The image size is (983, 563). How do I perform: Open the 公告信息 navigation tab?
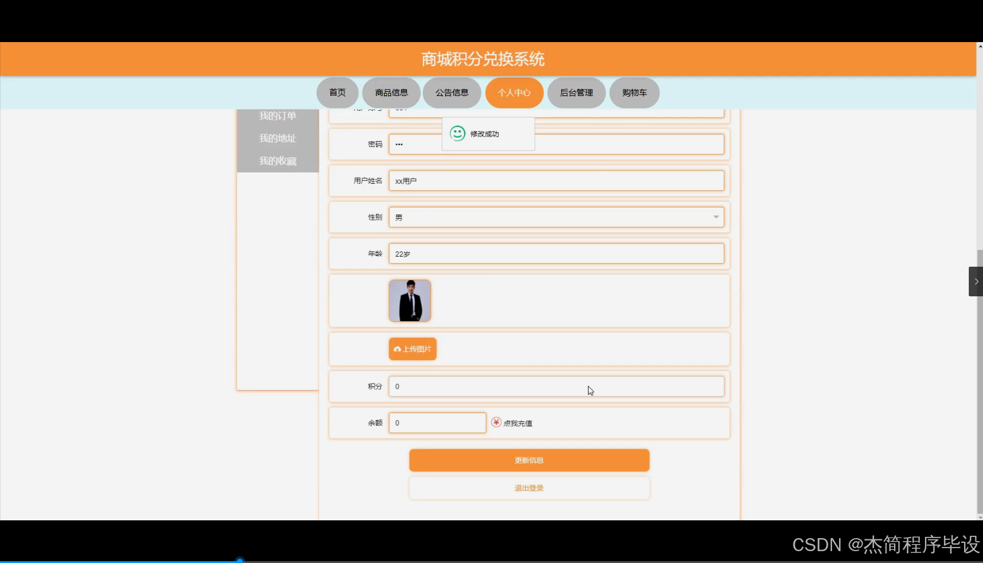click(x=452, y=92)
